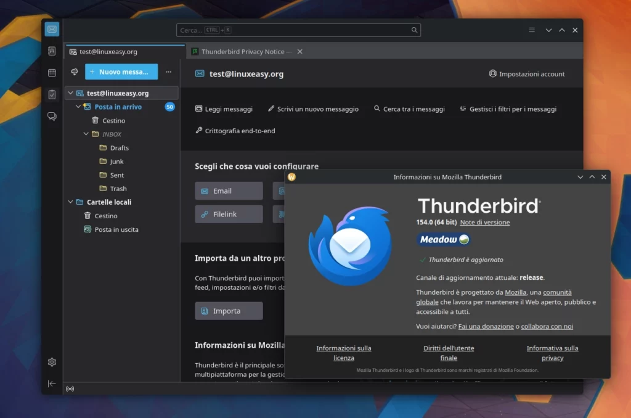Open the Mail space in the left toolbar

tap(52, 30)
